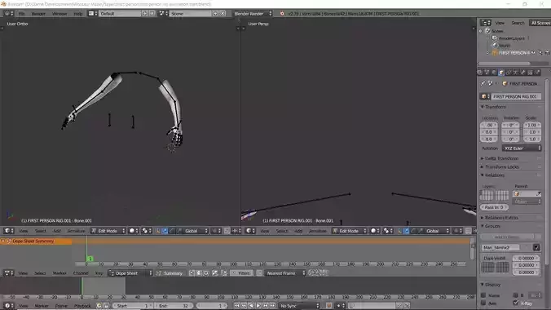The height and width of the screenshot is (310, 551).
Task: Collapse the Display panel
Action: [x=492, y=285]
